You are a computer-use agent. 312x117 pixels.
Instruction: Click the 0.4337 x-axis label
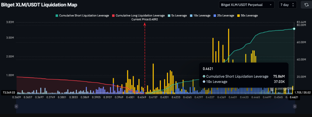tap(210, 97)
